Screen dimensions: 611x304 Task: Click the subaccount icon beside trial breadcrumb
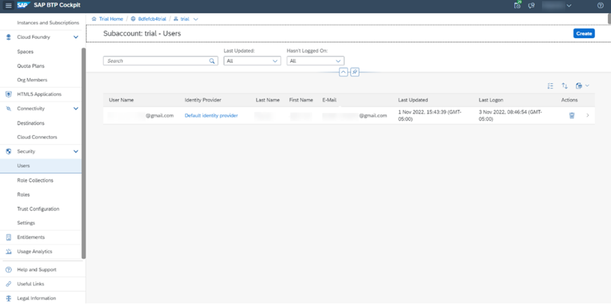(x=176, y=19)
